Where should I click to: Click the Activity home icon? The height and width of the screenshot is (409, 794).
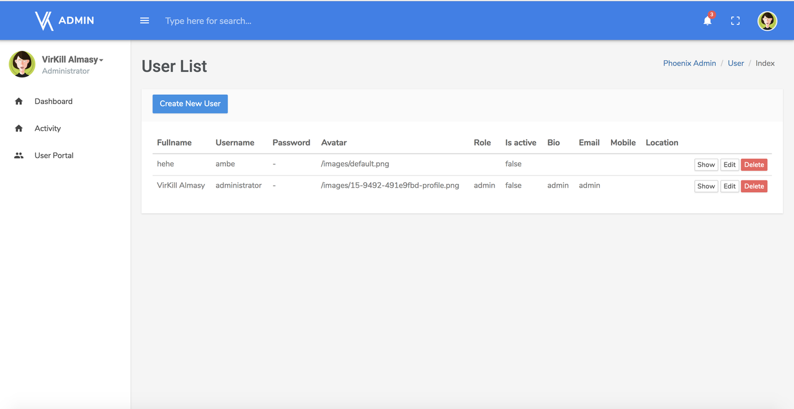click(x=19, y=128)
